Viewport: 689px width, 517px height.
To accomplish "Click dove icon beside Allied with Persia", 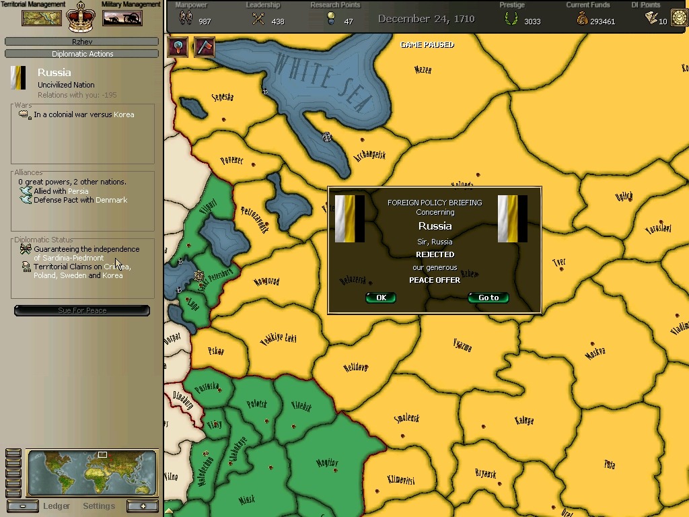I will click(26, 191).
